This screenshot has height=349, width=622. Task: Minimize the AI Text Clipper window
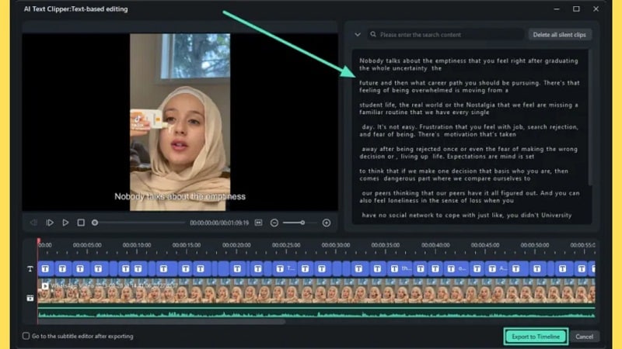pyautogui.click(x=557, y=9)
